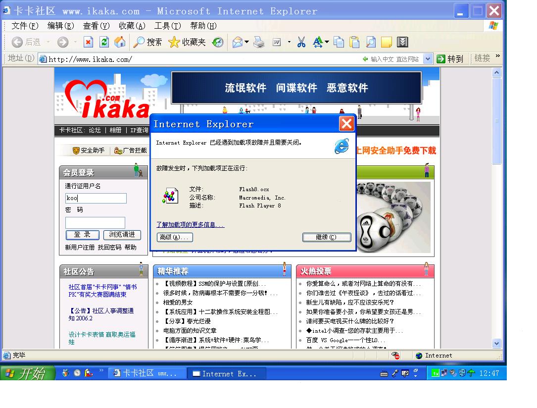This screenshot has width=537, height=408.
Task: Click the dark double-chevron toolbar icon
Action: click(402, 42)
